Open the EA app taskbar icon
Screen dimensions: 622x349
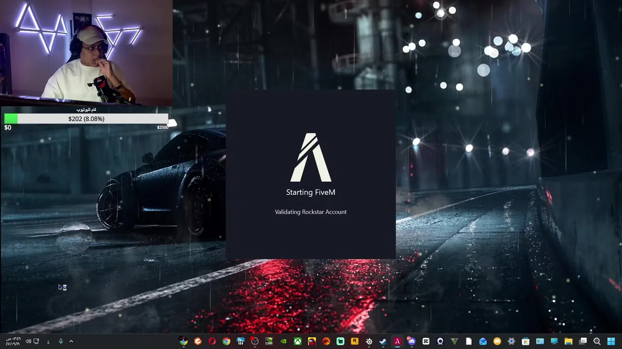[x=326, y=341]
